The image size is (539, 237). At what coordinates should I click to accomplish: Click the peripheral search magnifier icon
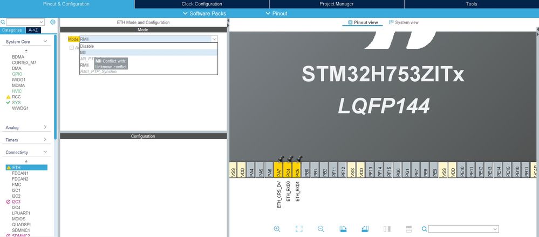click(x=3, y=22)
